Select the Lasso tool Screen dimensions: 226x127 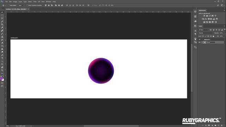tap(2, 18)
